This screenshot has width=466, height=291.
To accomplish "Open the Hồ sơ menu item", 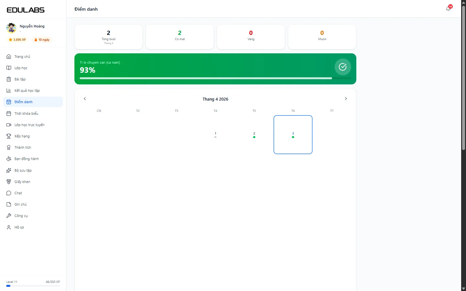I will [x=33, y=227].
